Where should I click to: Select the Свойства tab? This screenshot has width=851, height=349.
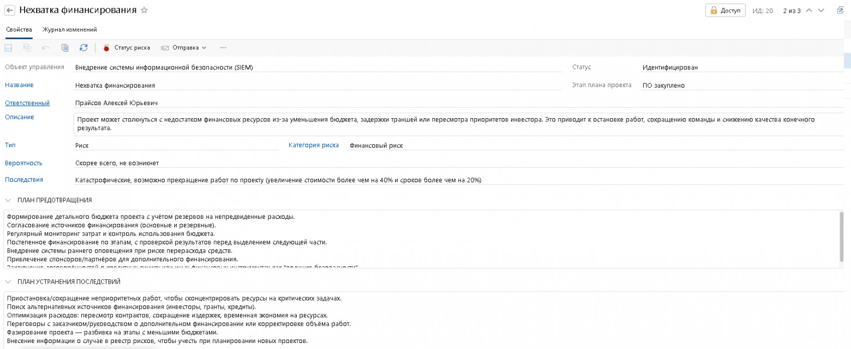point(19,30)
